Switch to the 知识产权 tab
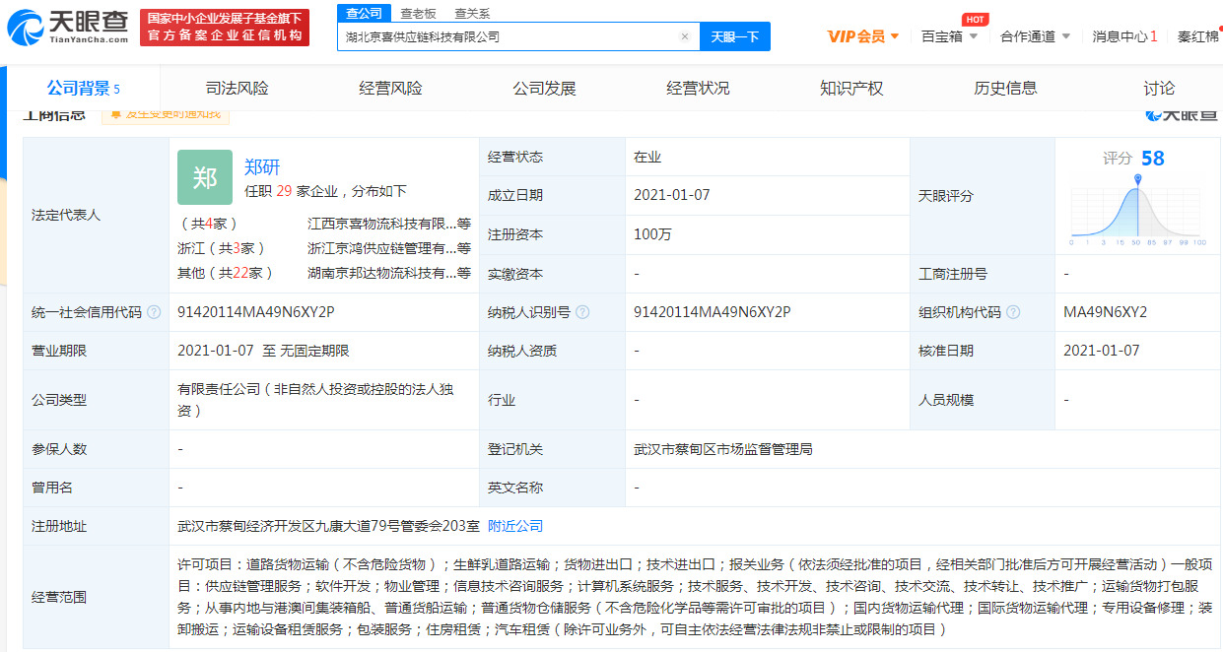1223x652 pixels. point(851,89)
